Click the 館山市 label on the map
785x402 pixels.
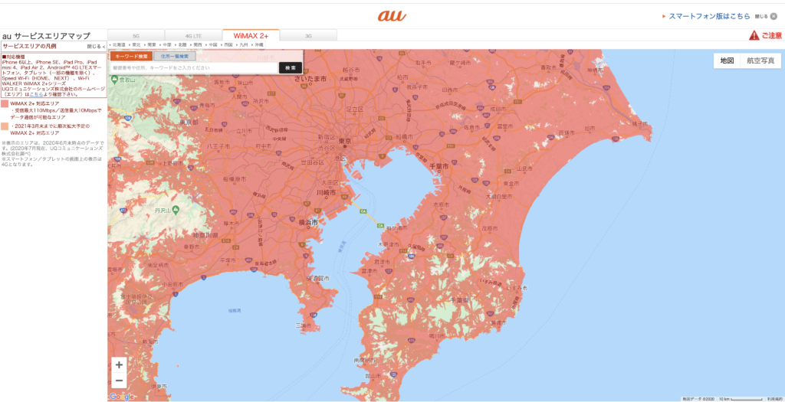point(373,375)
